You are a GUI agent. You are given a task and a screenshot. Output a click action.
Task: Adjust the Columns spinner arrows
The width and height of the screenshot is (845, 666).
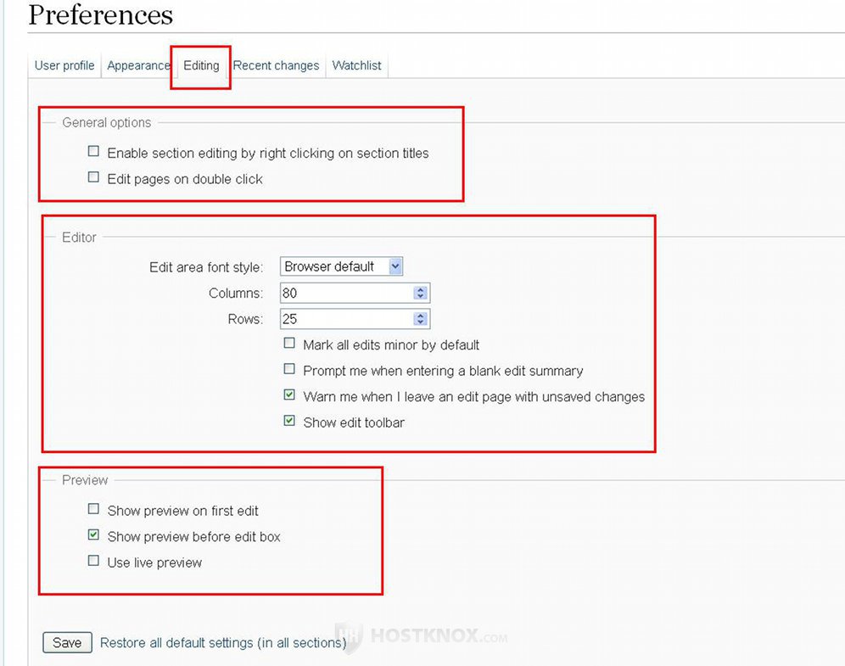[420, 293]
